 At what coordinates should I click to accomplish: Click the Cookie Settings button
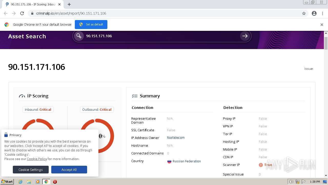pos(31,170)
